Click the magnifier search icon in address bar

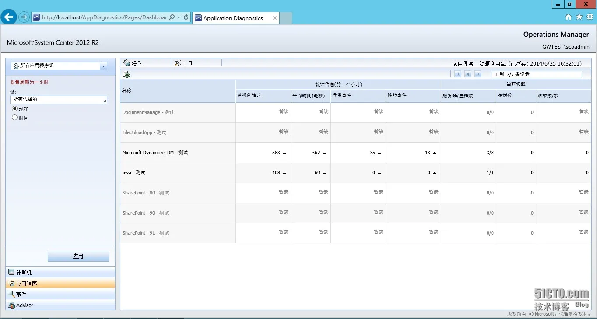click(172, 17)
